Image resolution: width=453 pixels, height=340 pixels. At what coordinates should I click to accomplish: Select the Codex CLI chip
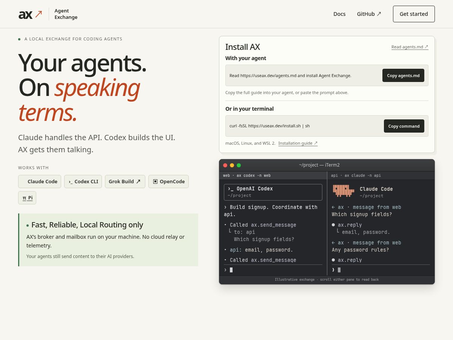coord(83,181)
